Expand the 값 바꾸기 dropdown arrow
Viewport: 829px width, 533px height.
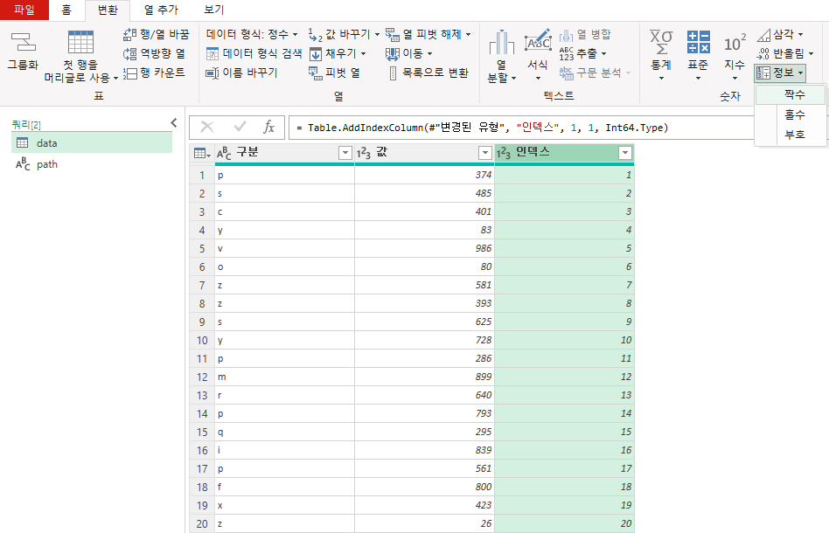click(x=377, y=35)
